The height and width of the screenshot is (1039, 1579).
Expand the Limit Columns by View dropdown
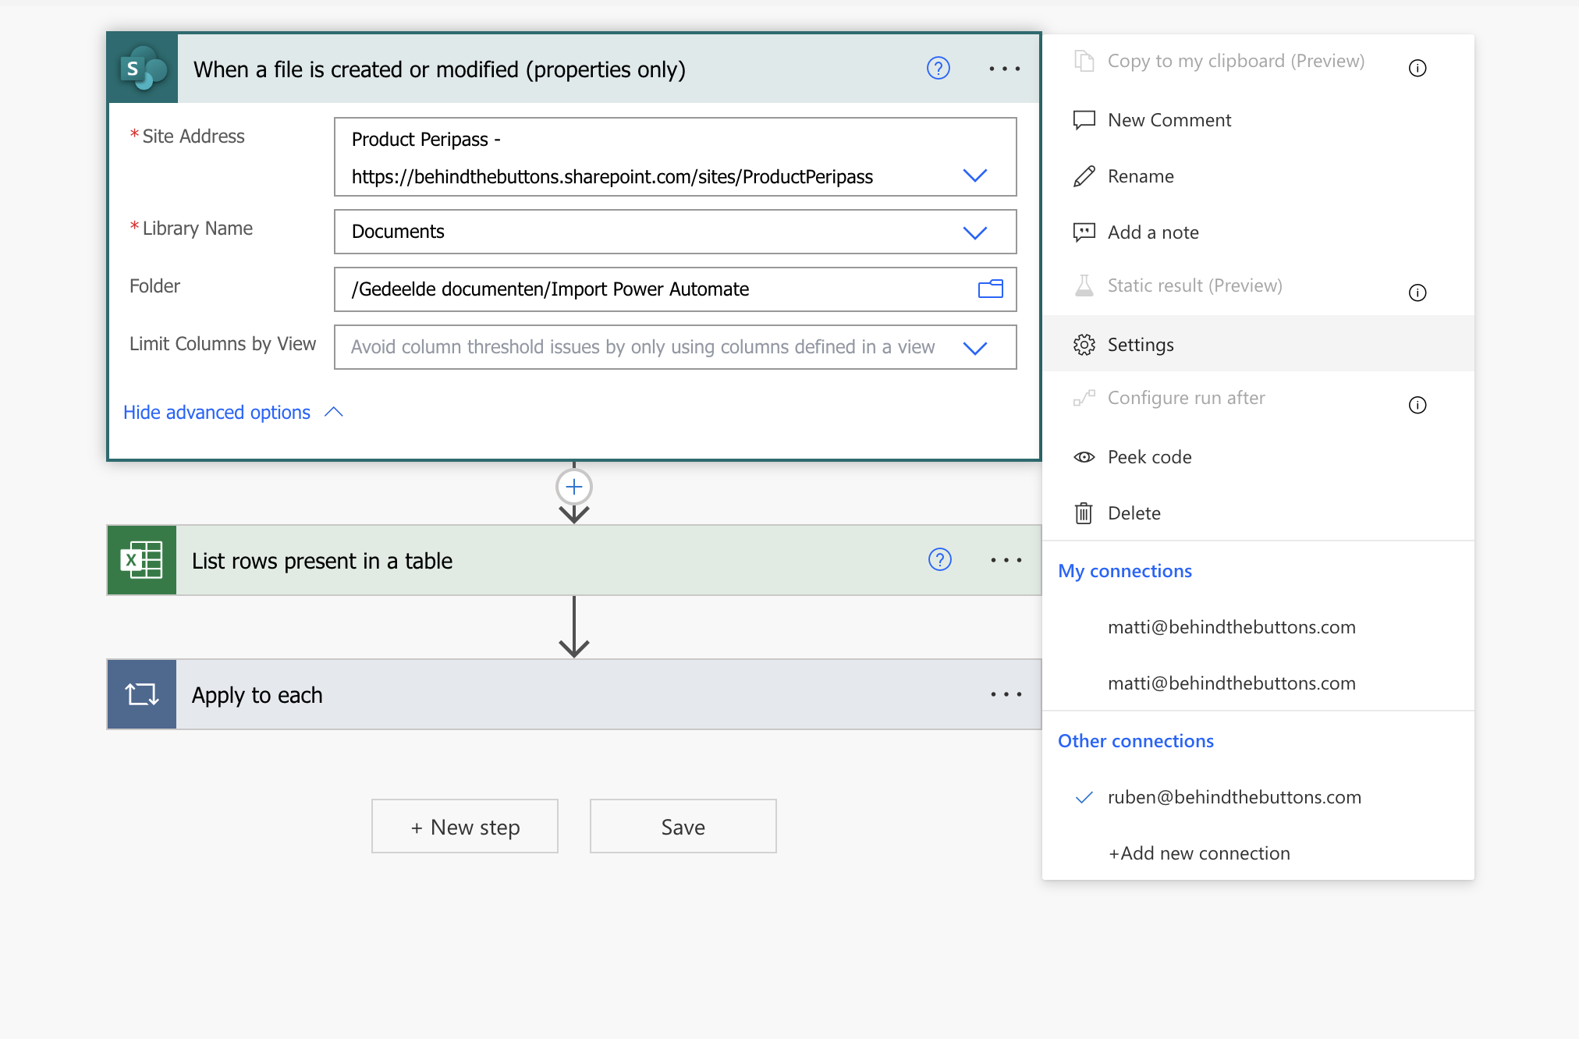coord(975,348)
